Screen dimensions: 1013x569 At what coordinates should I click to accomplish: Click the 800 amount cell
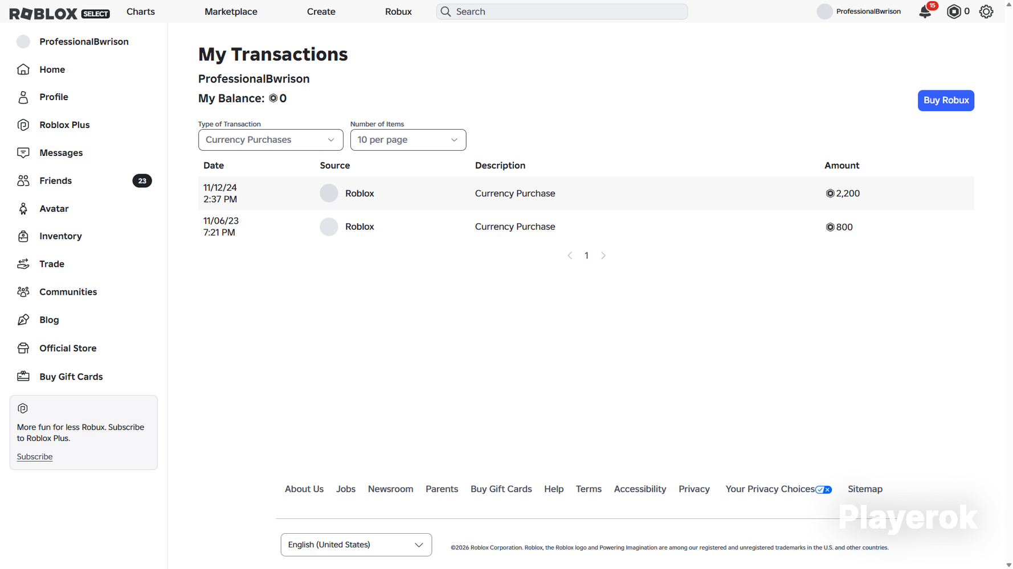[x=839, y=227]
